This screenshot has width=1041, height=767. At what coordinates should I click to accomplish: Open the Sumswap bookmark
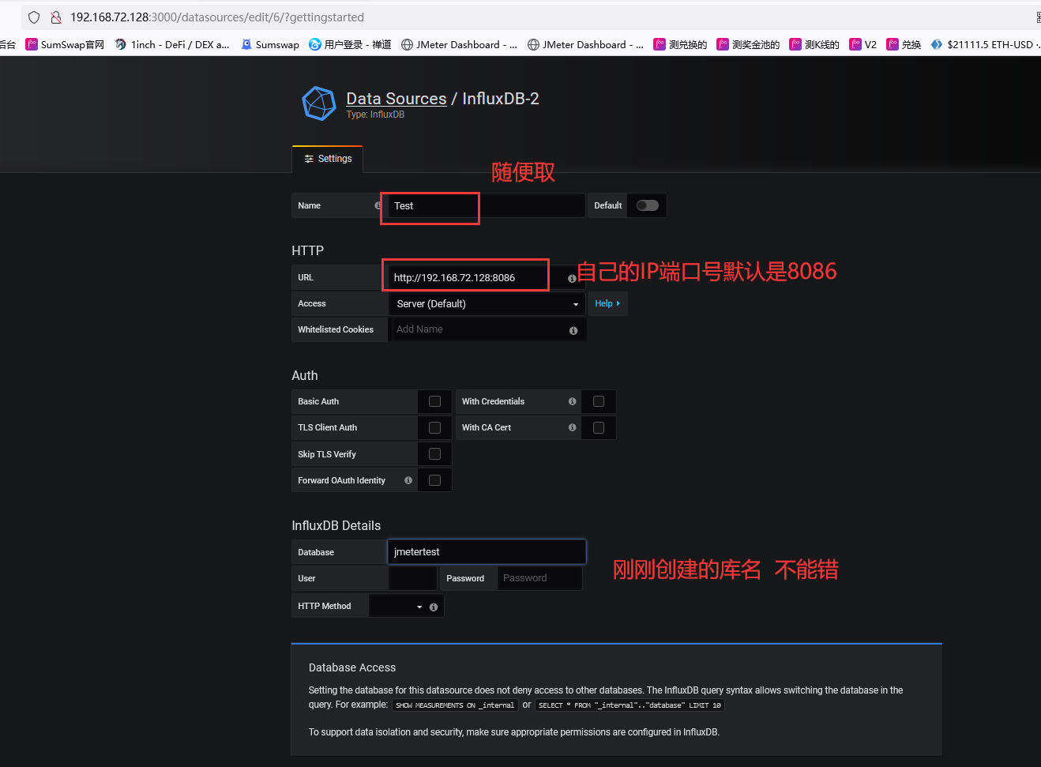tap(270, 44)
